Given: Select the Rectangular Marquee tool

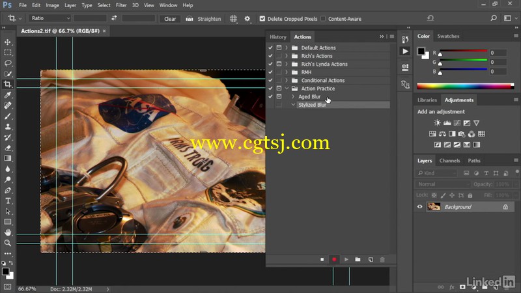Looking at the screenshot, I should tap(8, 53).
